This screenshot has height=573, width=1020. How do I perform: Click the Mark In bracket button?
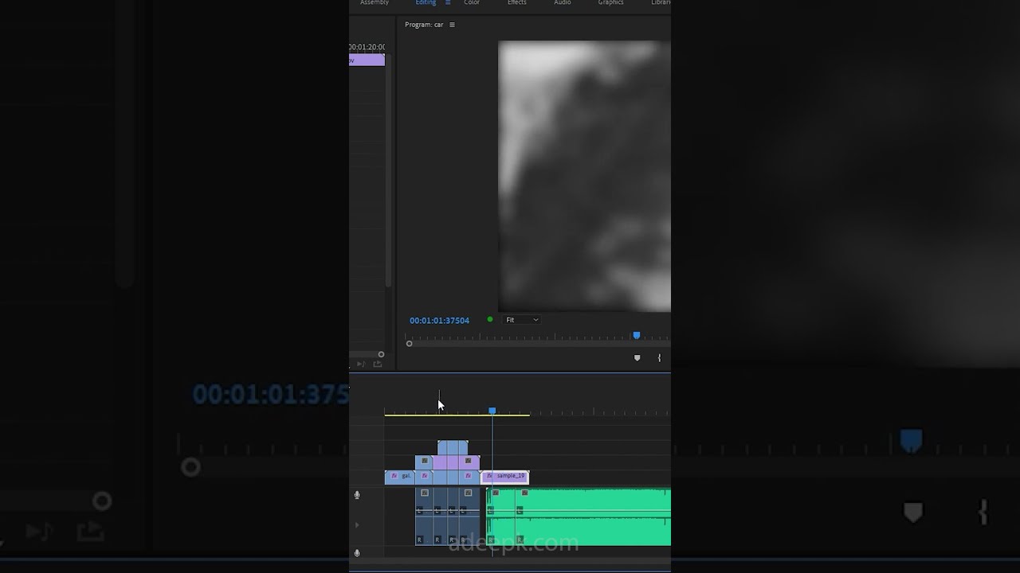[x=659, y=358]
